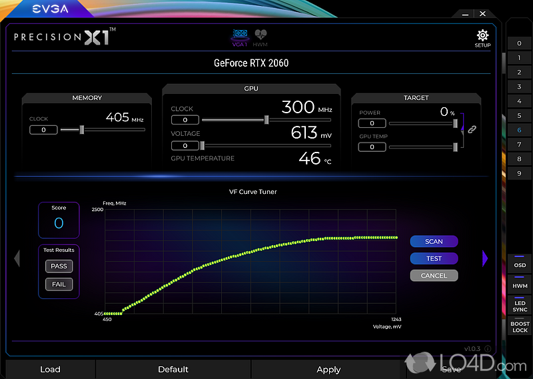Select profile slot 4

tap(519, 101)
